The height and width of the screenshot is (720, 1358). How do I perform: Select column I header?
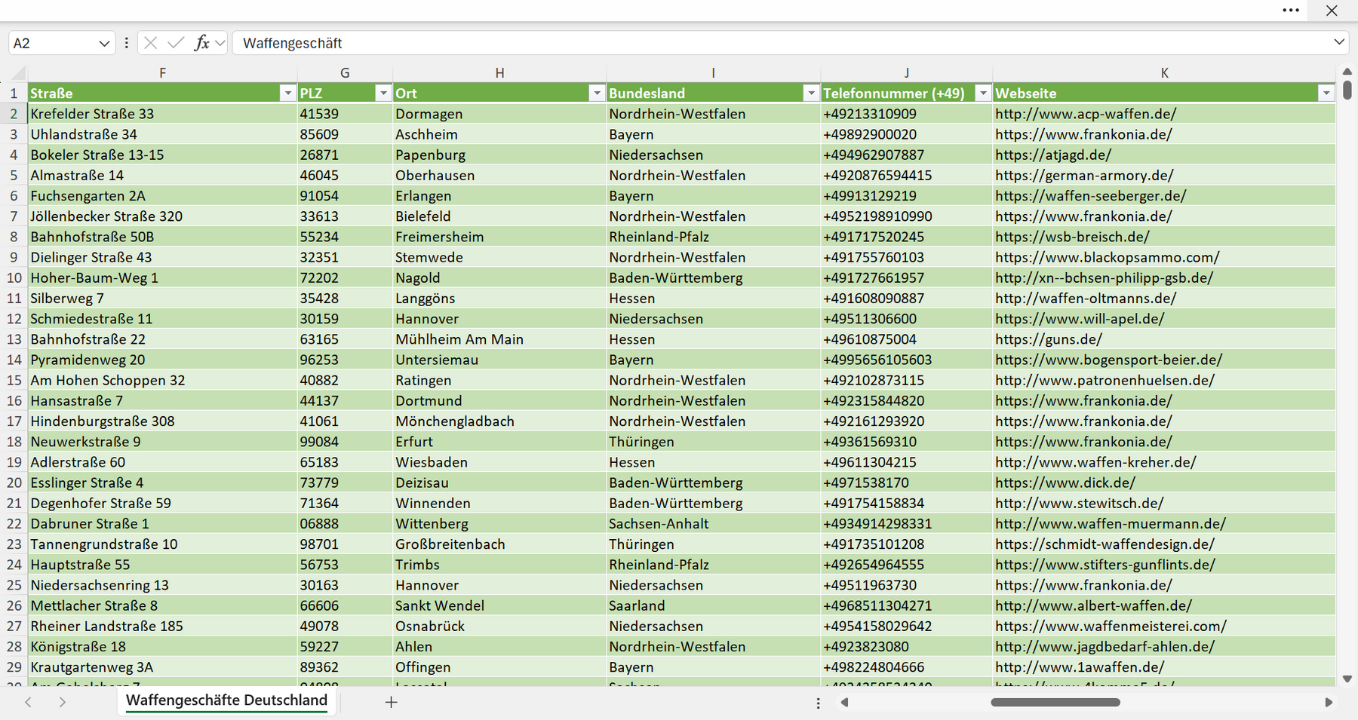coord(713,73)
